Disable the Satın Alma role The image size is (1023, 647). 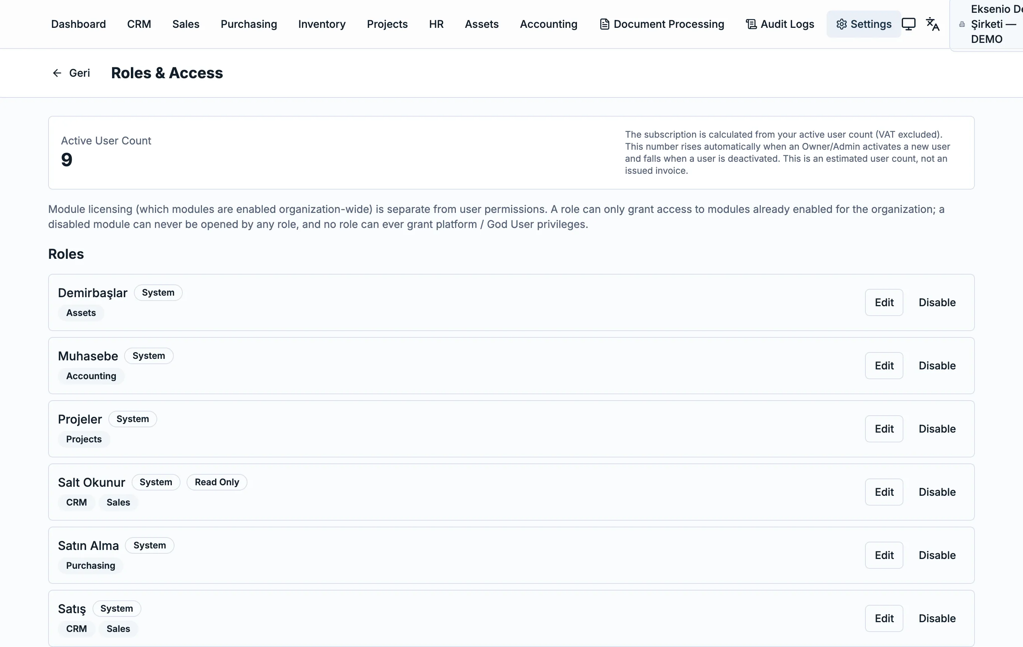click(x=937, y=555)
